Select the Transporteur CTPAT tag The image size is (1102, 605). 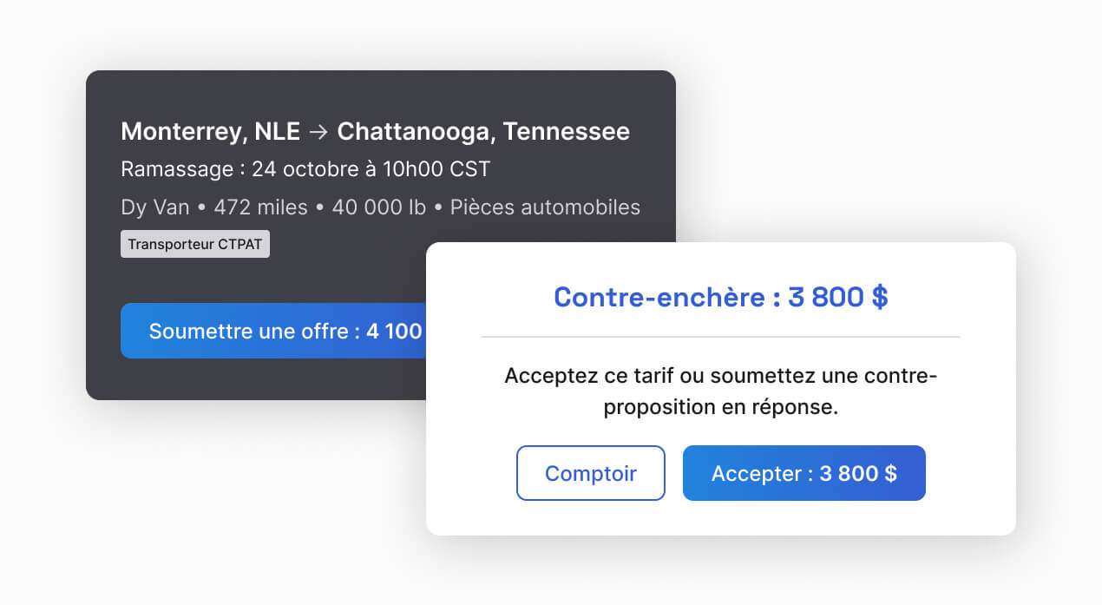pyautogui.click(x=195, y=244)
